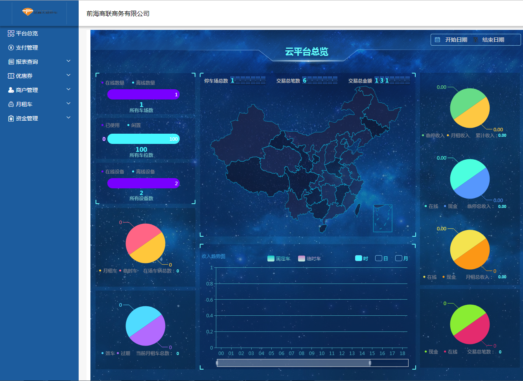Image resolution: width=523 pixels, height=381 pixels.
Task: Select the 时 (hour) option
Action: tap(362, 258)
